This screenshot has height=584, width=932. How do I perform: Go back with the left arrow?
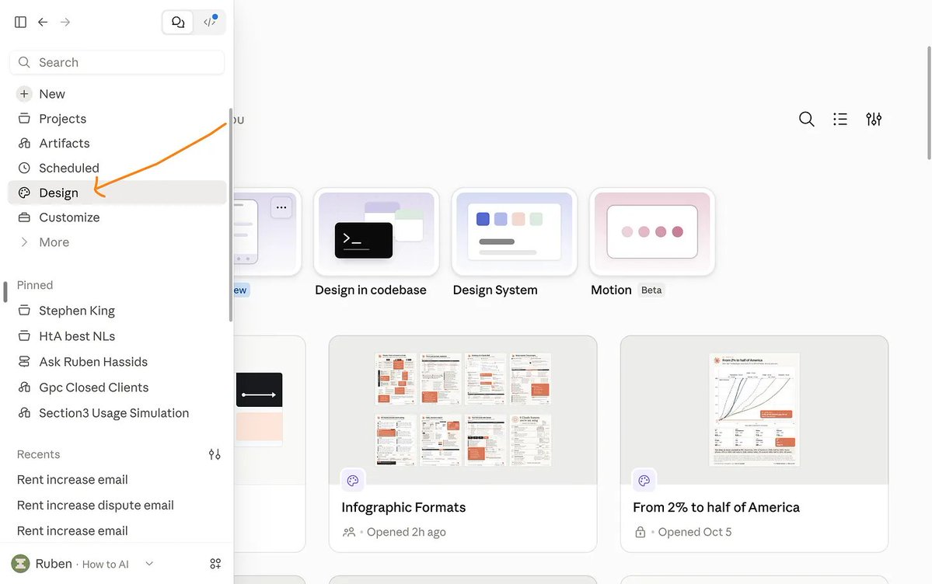(43, 22)
